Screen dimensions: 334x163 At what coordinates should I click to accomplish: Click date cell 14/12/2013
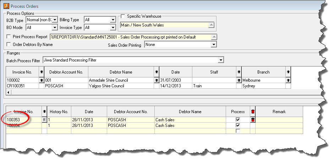176,86
